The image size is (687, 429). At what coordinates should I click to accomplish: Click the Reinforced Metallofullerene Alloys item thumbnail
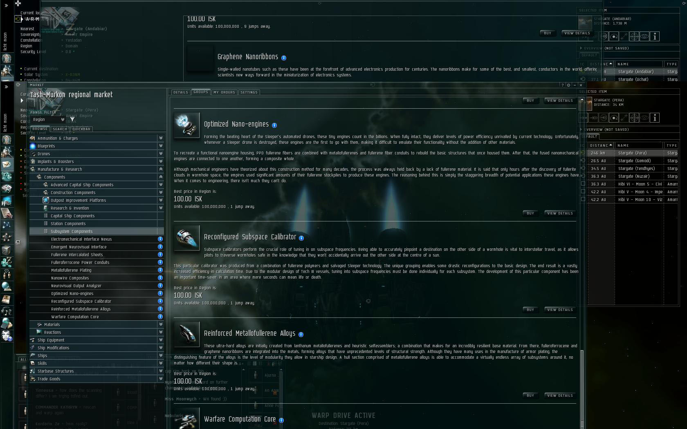pos(187,334)
